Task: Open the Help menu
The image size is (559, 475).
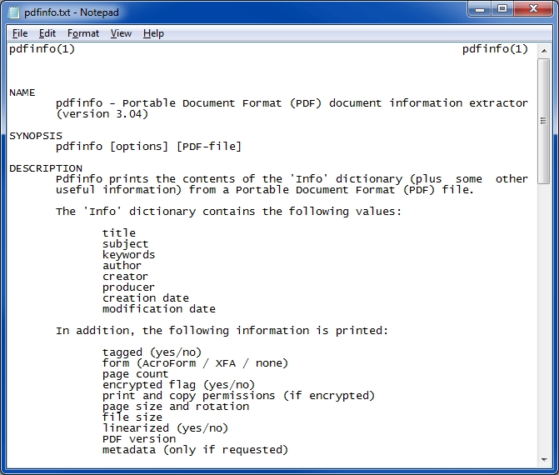Action: point(153,33)
